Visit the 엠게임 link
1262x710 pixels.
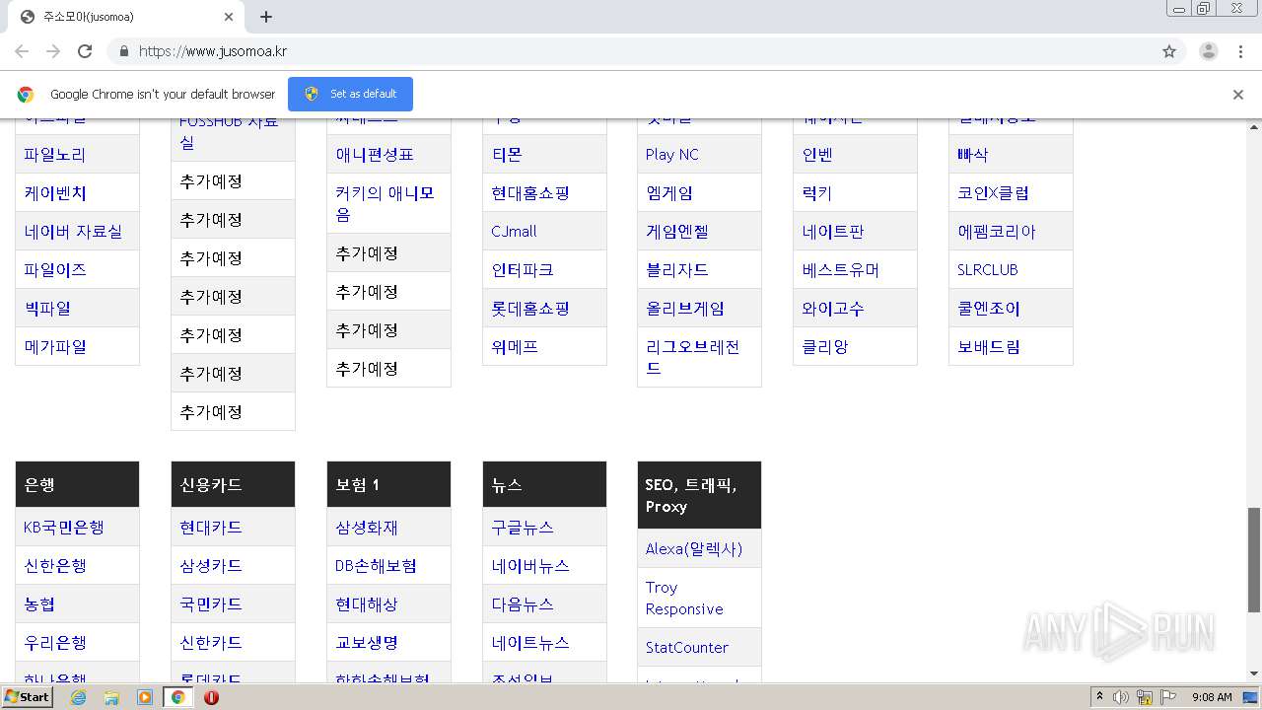pos(669,193)
